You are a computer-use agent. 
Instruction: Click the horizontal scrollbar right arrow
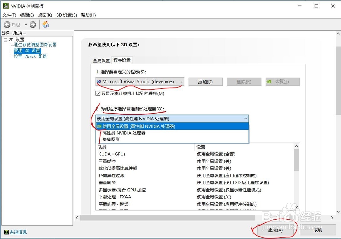pyautogui.click(x=332, y=218)
